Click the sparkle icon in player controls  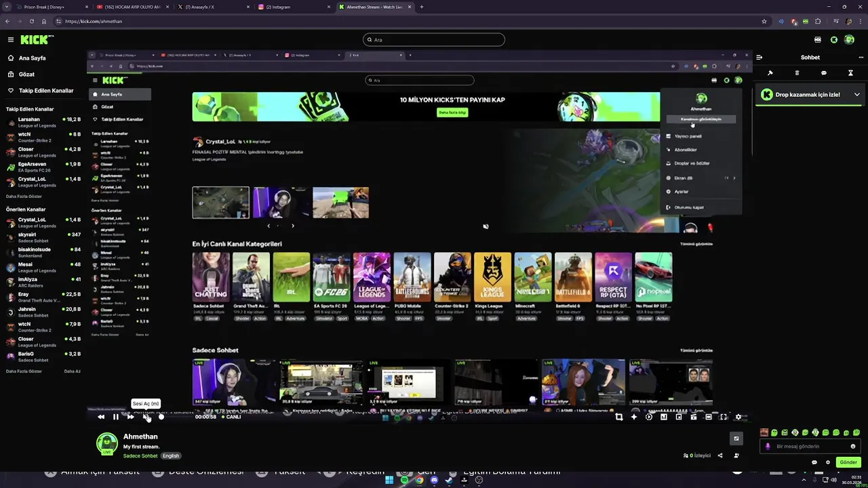pyautogui.click(x=634, y=417)
